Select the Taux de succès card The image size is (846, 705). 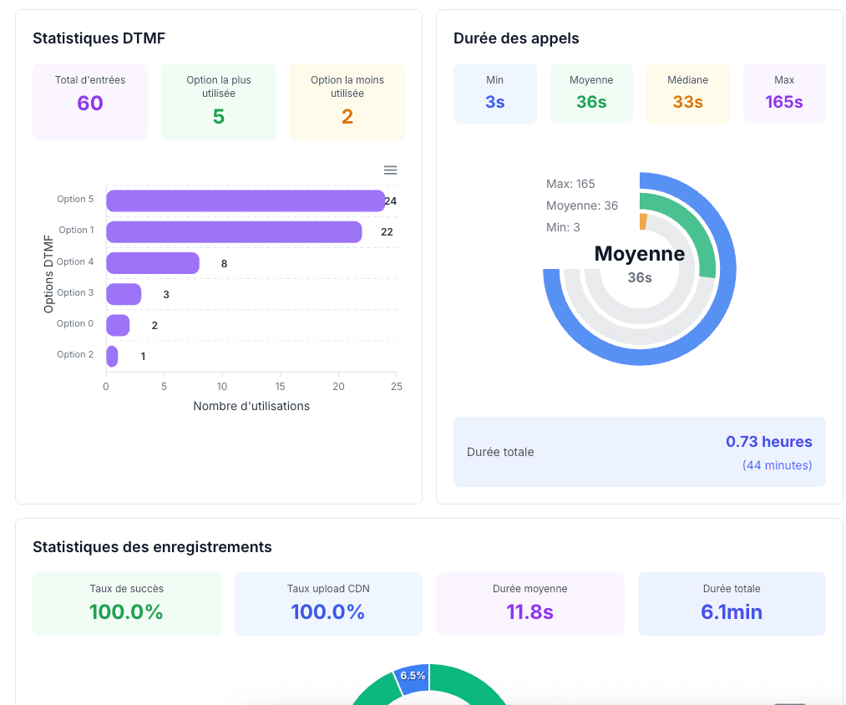tap(127, 603)
